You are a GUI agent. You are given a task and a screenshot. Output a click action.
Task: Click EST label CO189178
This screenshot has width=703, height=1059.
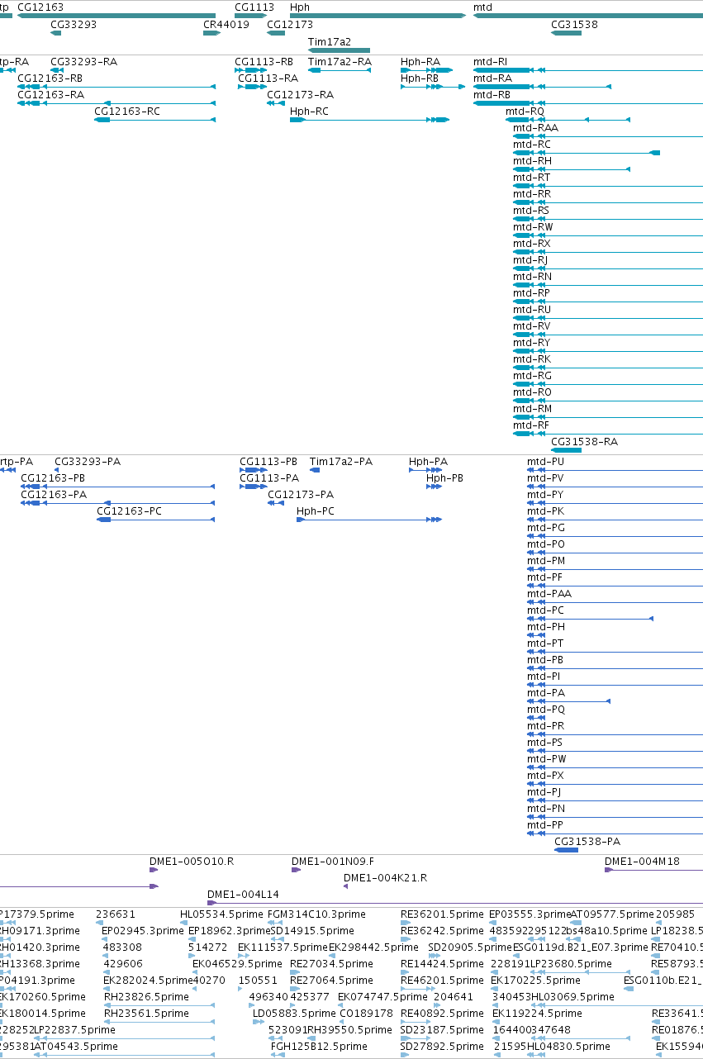(x=366, y=1014)
